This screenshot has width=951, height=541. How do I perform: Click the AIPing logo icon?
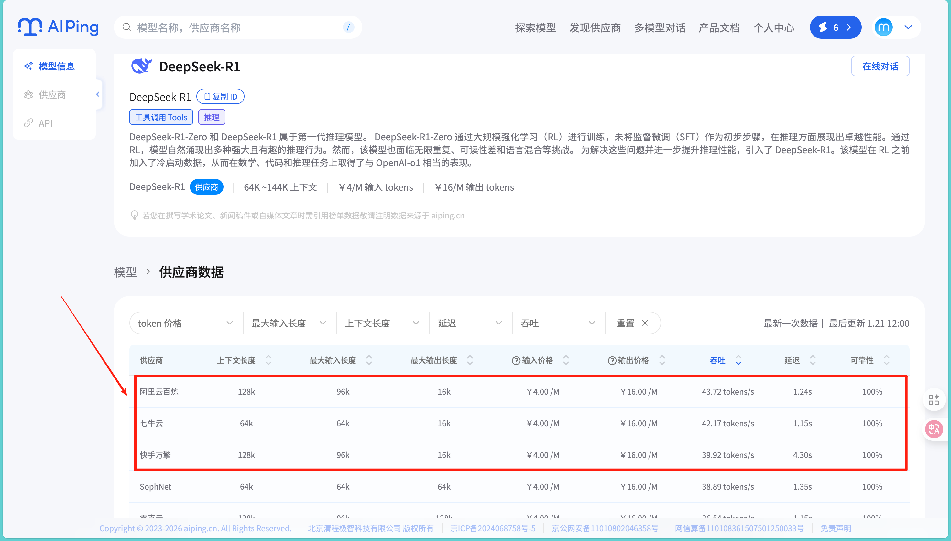[x=30, y=27]
